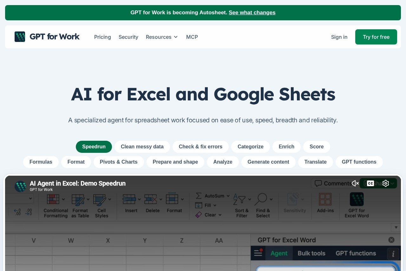Expand the Format as Table dropdown arrow

(88, 200)
